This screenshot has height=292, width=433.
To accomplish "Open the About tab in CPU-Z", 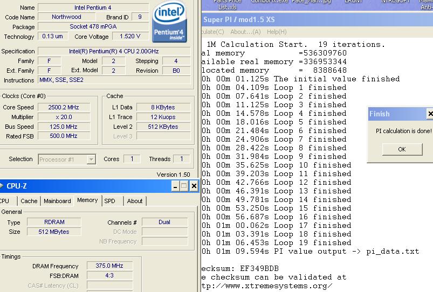I will [135, 201].
